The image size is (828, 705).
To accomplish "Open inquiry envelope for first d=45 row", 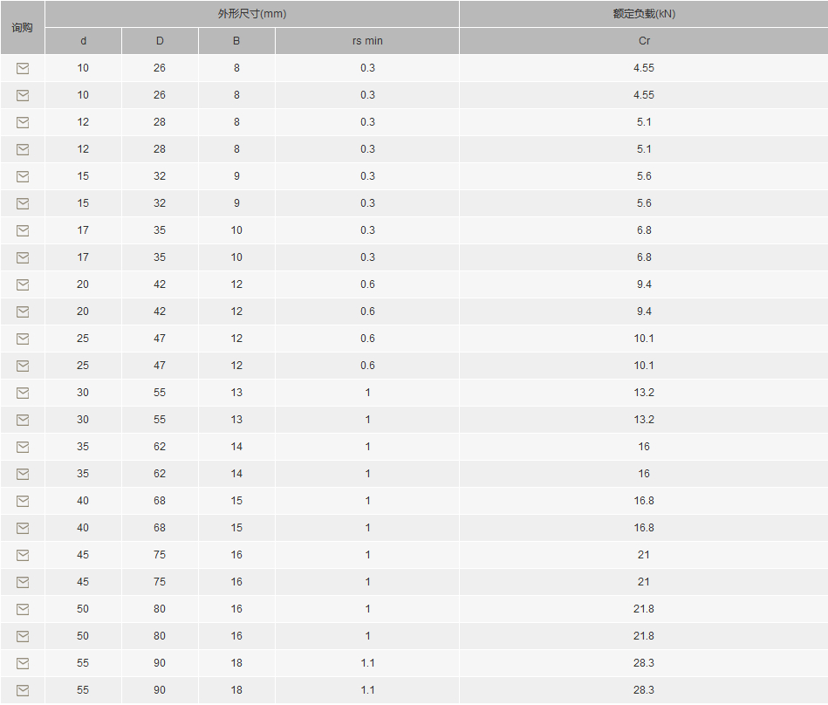I will coord(23,555).
